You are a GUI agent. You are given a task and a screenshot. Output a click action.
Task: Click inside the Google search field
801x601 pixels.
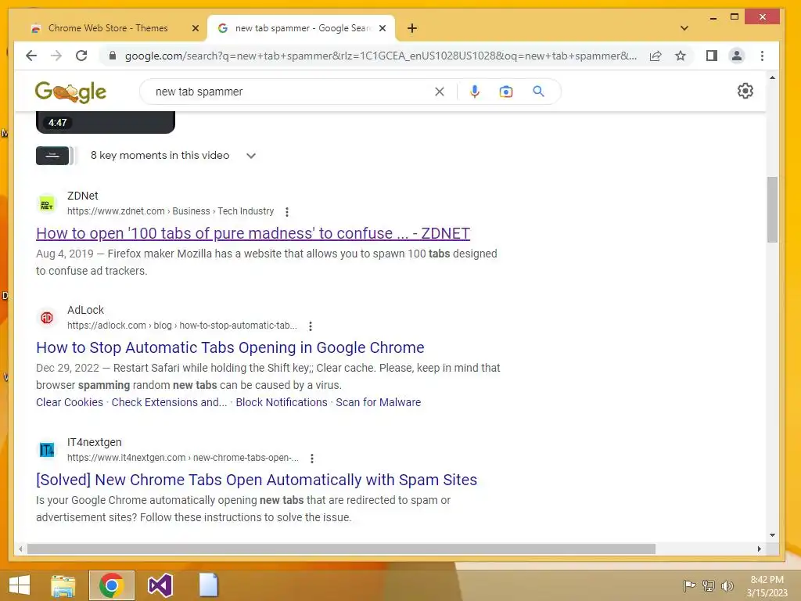(291, 92)
